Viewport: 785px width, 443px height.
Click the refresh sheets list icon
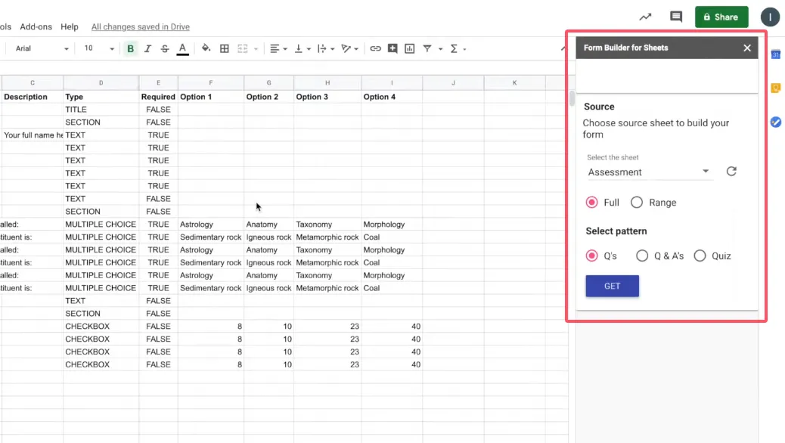[x=731, y=172]
